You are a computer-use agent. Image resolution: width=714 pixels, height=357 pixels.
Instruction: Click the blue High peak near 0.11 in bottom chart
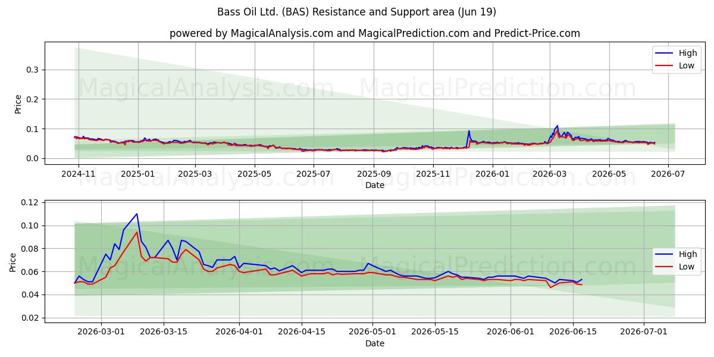137,214
